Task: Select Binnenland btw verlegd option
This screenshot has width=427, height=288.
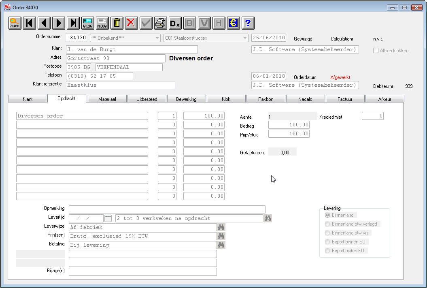Action: point(327,224)
